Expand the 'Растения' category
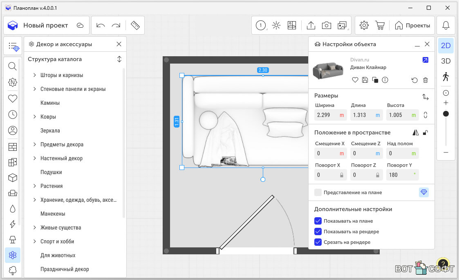Screen dimensions: 459x280 (34, 186)
